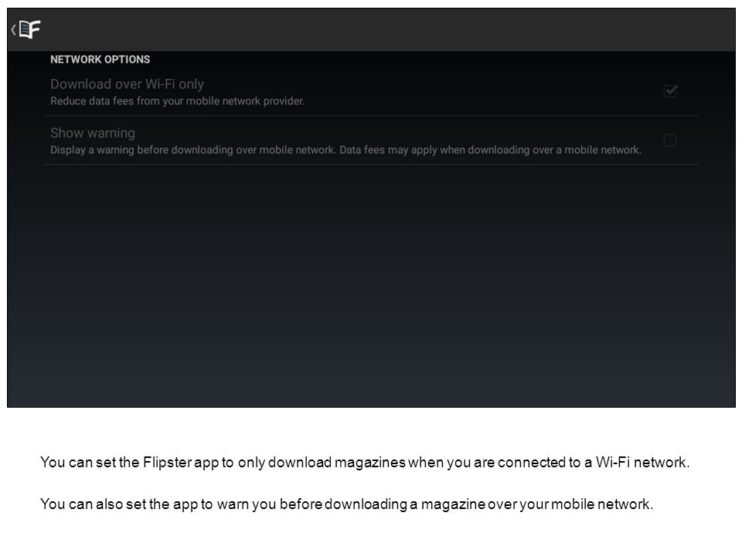
Task: Click the 'Display a warning before downloading' description
Action: pos(346,150)
